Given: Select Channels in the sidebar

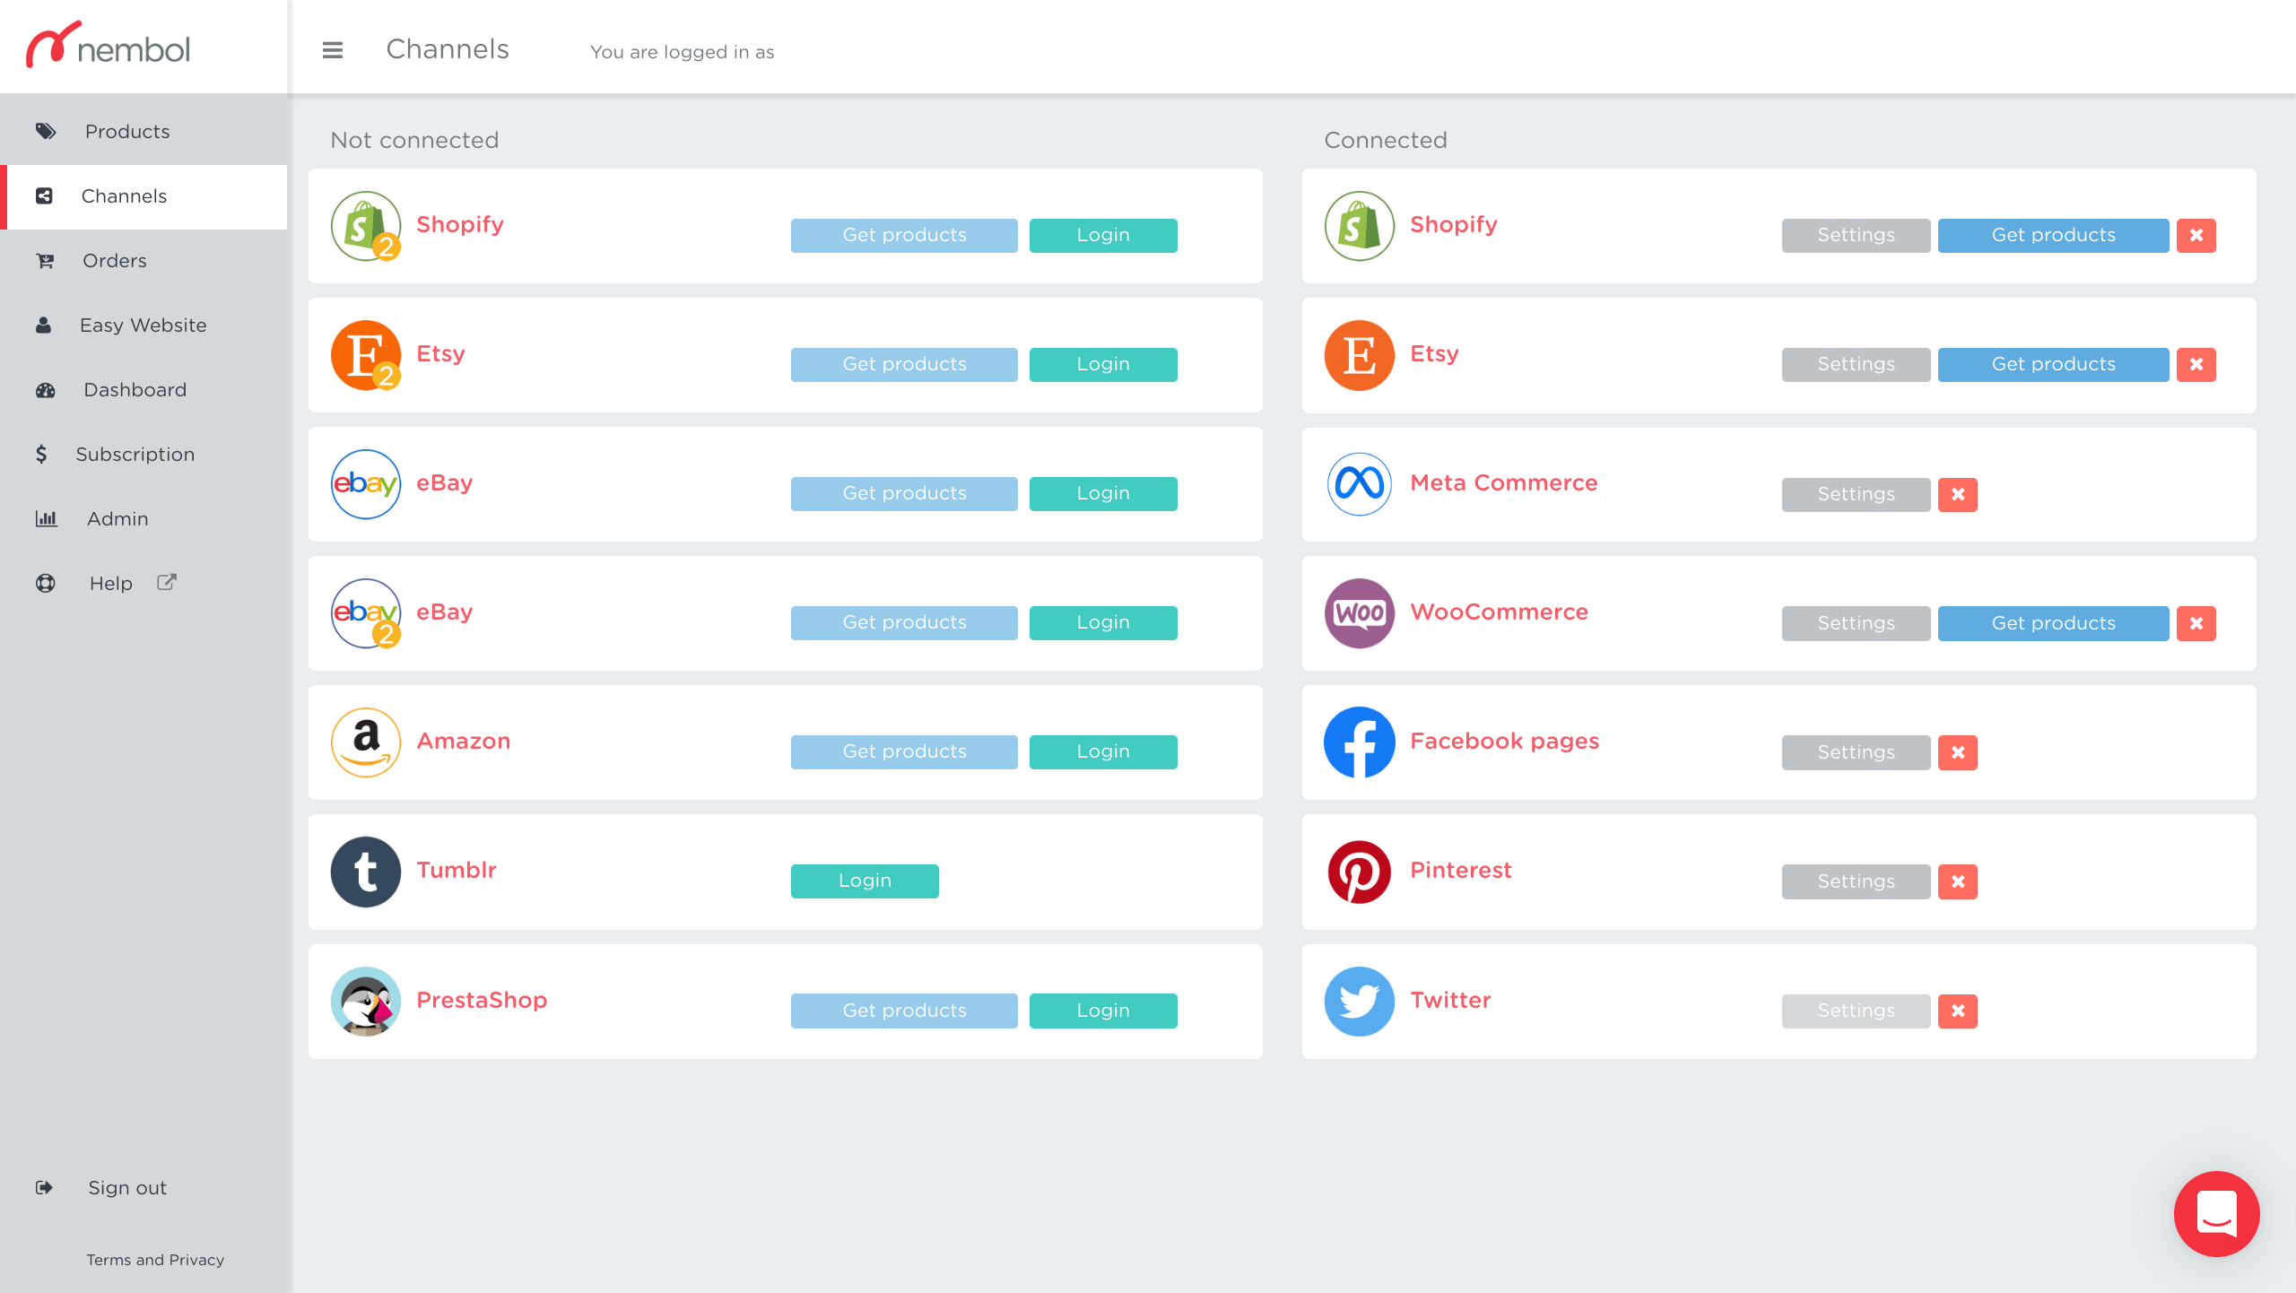Looking at the screenshot, I should click(143, 196).
